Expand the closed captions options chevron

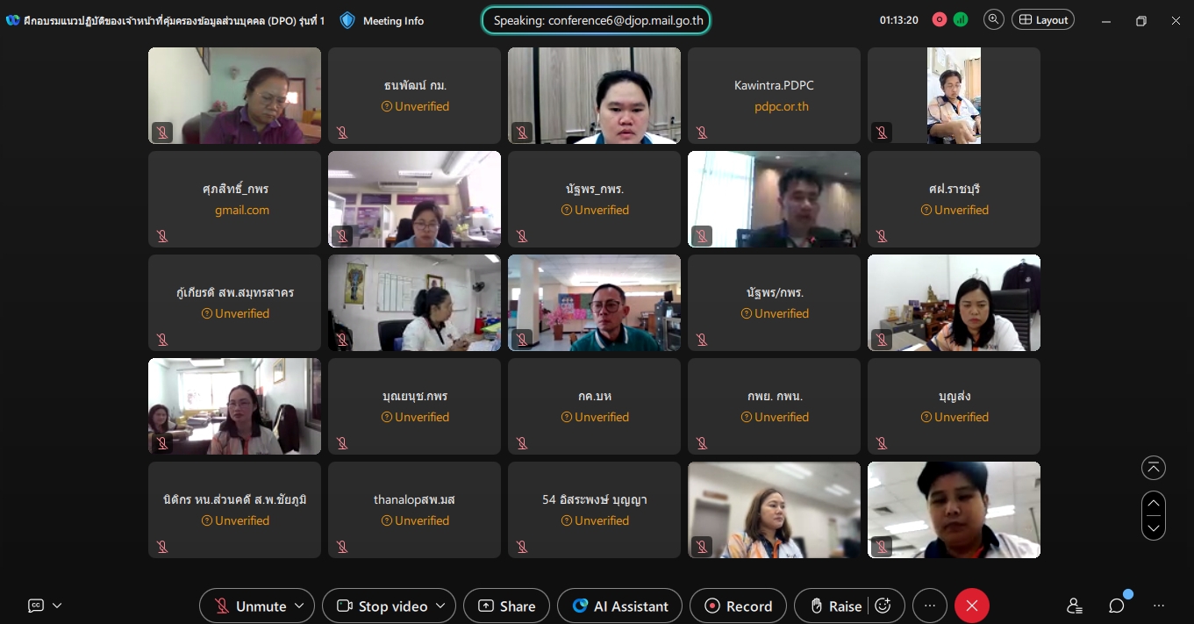tap(58, 606)
